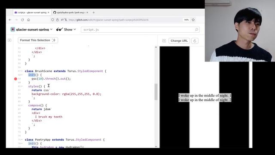Collapse the preview pane toggle icon

(x=164, y=41)
